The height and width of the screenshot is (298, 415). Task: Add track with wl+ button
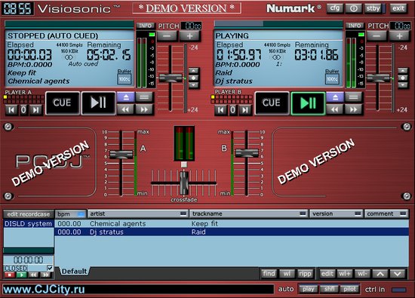tap(345, 274)
